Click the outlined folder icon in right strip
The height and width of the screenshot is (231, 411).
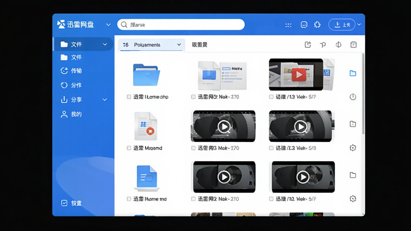[353, 175]
